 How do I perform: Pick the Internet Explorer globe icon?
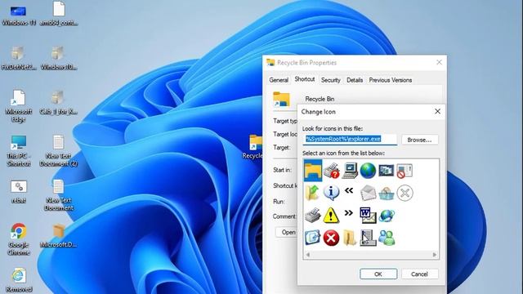pos(387,216)
